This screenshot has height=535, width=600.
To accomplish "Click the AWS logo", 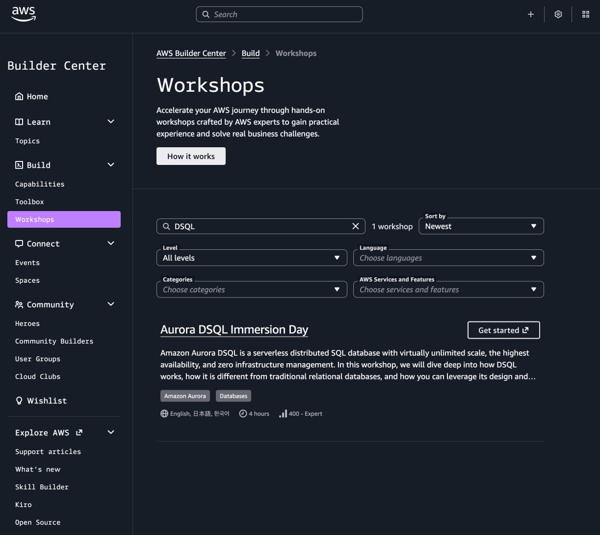I will click(x=23, y=14).
